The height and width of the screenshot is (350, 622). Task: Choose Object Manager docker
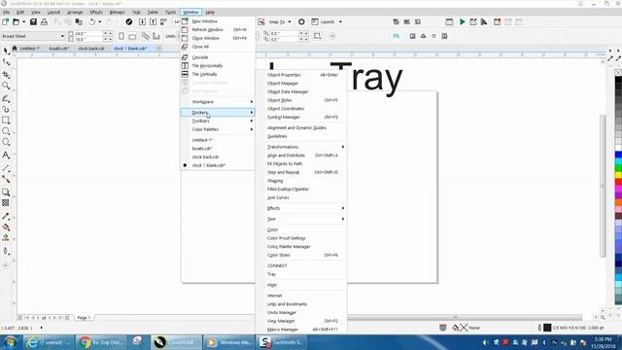point(301,84)
